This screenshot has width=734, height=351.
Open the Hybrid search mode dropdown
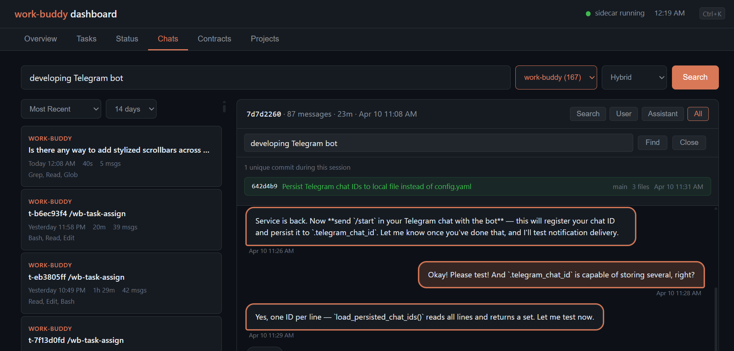[634, 77]
